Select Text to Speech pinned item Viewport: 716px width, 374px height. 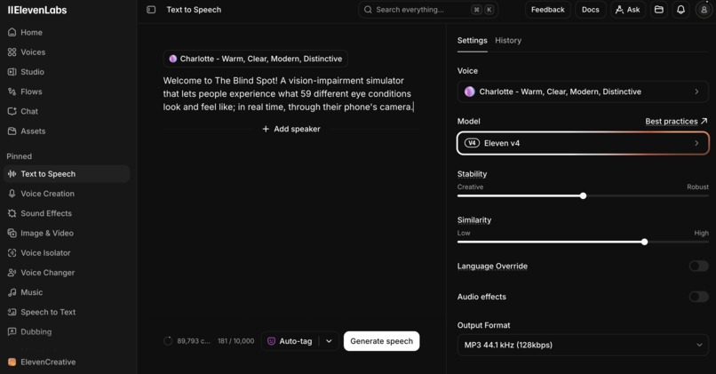(67, 174)
